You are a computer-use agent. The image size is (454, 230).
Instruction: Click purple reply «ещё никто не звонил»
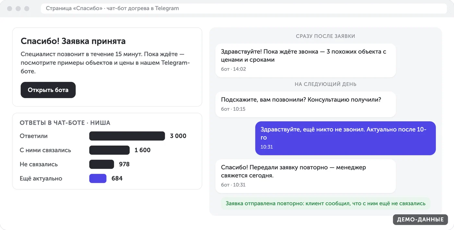click(345, 138)
